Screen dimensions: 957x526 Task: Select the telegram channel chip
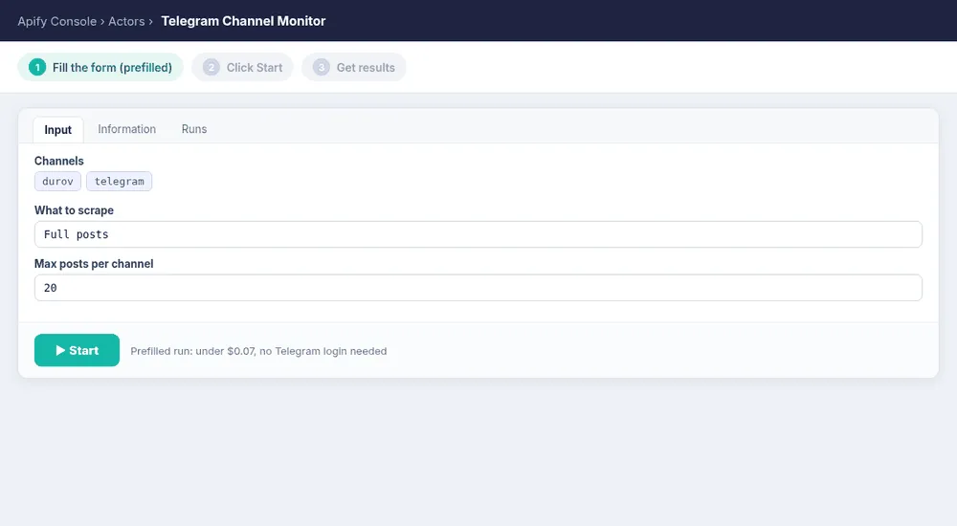[119, 182]
